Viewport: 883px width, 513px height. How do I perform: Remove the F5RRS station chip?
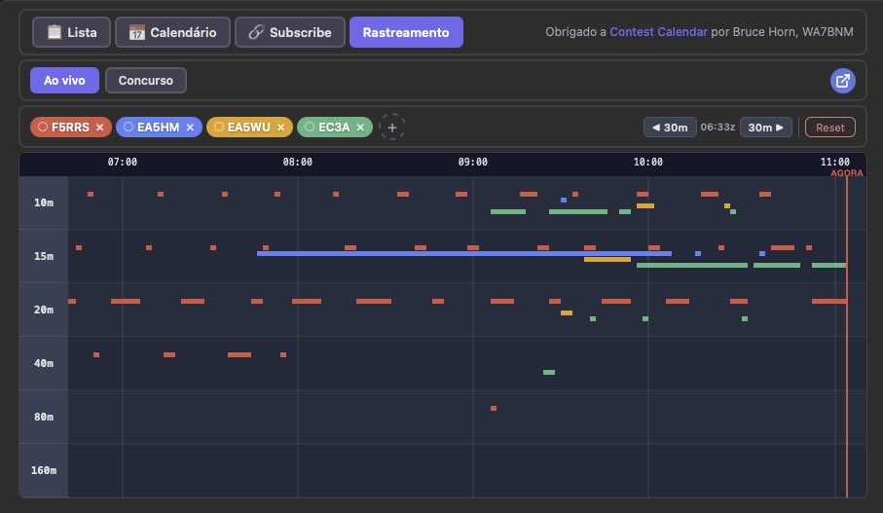click(99, 128)
